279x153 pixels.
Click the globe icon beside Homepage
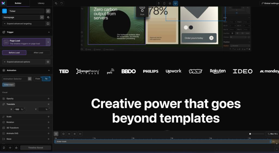coord(48,17)
